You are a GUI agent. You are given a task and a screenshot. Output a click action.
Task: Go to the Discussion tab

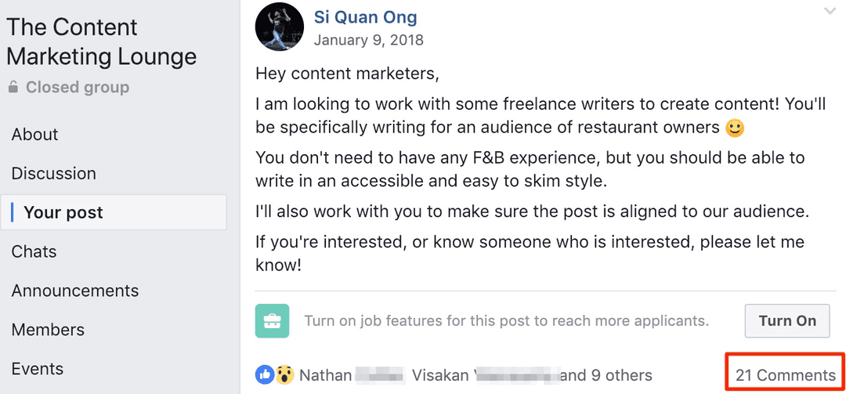point(53,174)
